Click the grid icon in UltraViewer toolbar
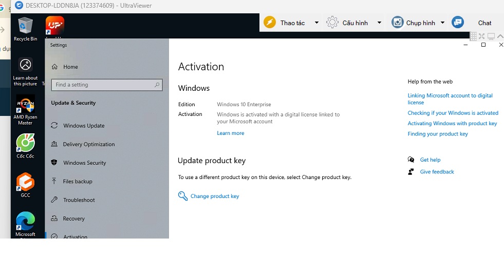Screen dimensions: 504x277 (474, 36)
